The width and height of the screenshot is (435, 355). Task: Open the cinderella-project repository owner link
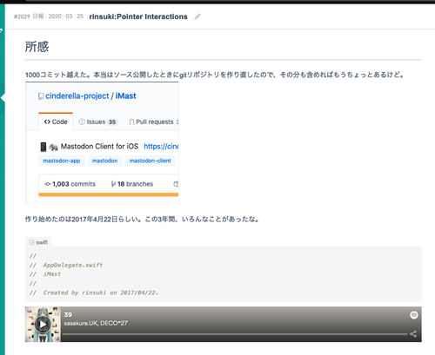tap(77, 95)
